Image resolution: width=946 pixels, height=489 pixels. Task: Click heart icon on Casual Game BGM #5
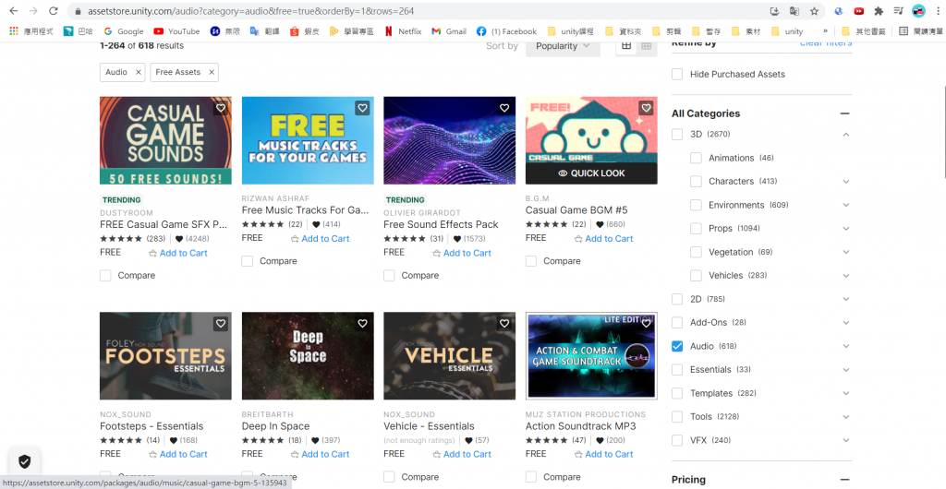pos(646,108)
